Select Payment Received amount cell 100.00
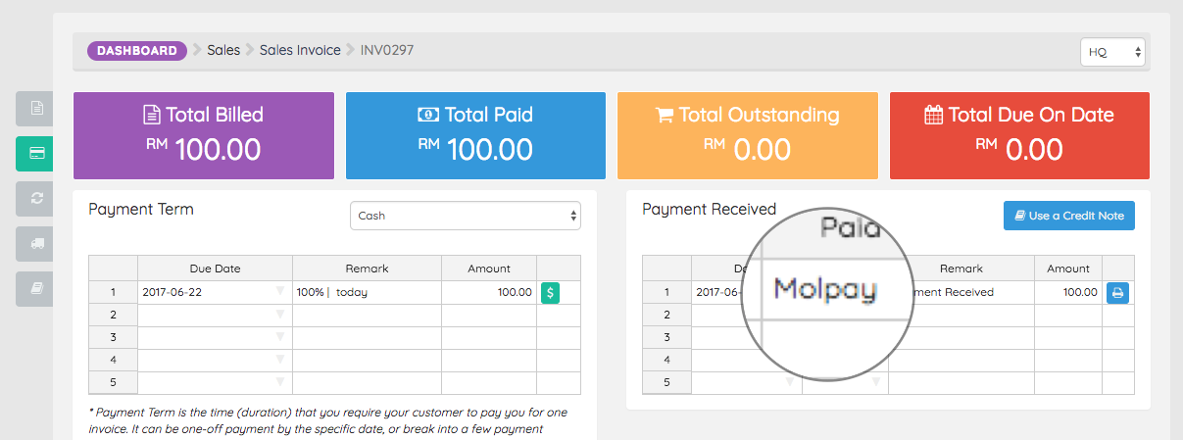 click(1067, 292)
